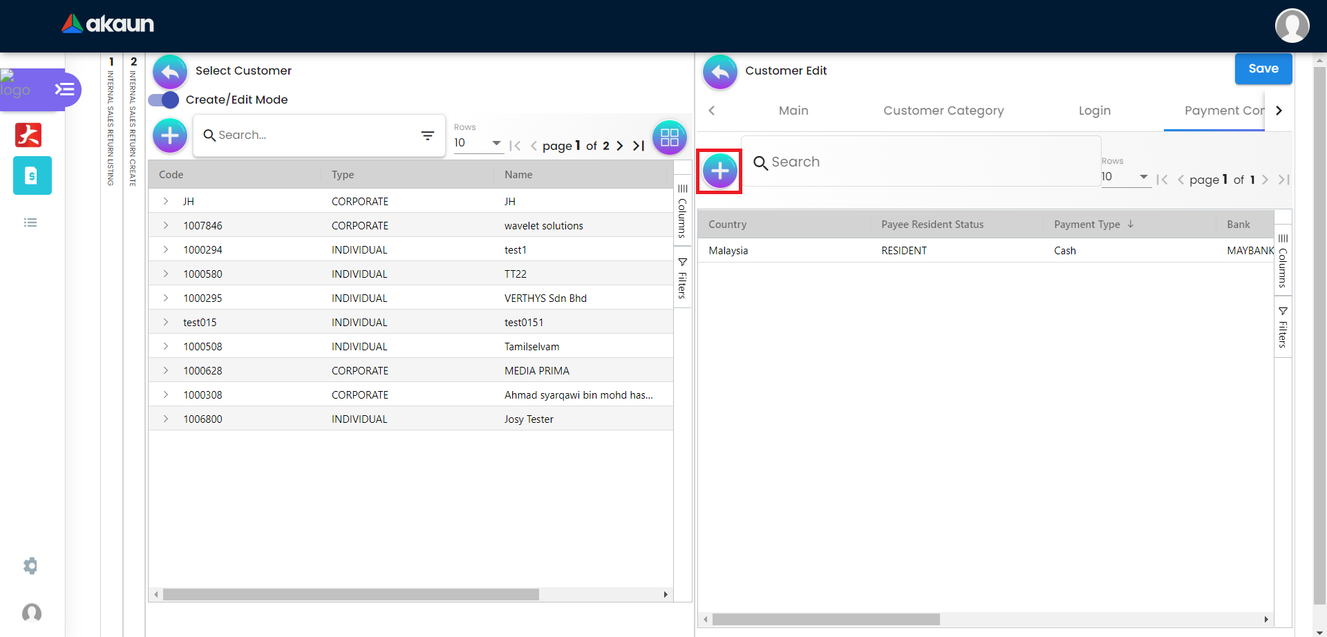Click the Customer Edit back arrow icon

pos(719,72)
